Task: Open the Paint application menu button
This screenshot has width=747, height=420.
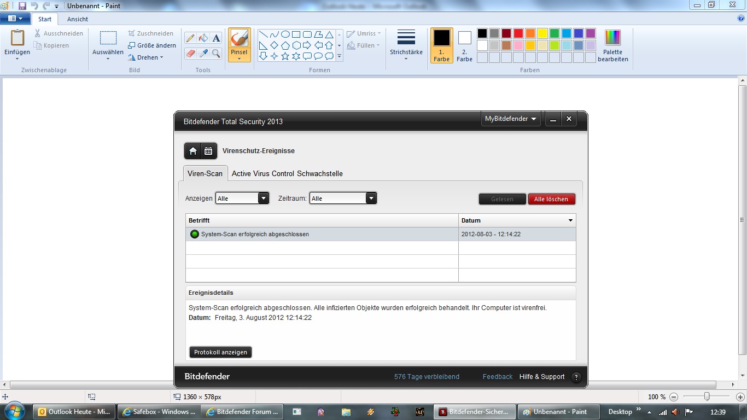Action: coord(15,19)
